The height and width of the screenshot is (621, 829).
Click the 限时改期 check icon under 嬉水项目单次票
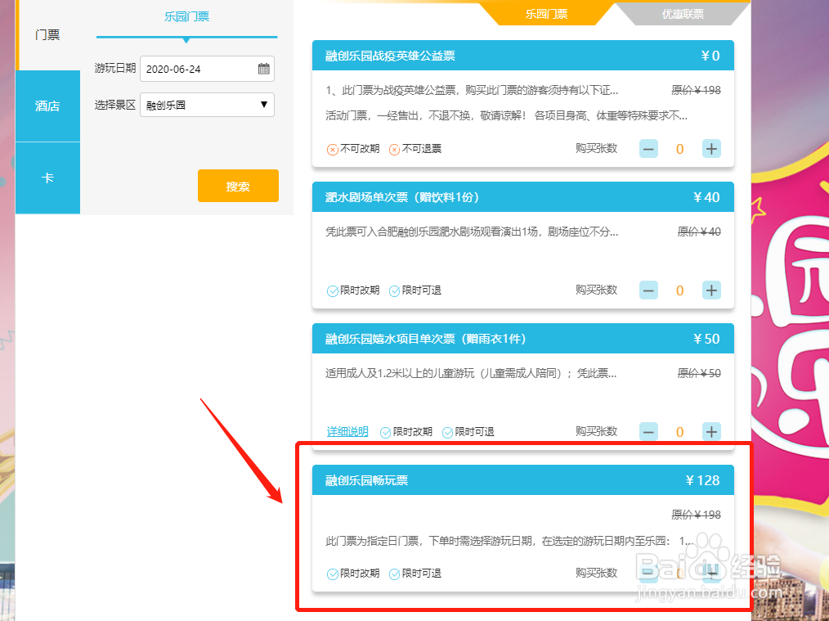pos(385,433)
